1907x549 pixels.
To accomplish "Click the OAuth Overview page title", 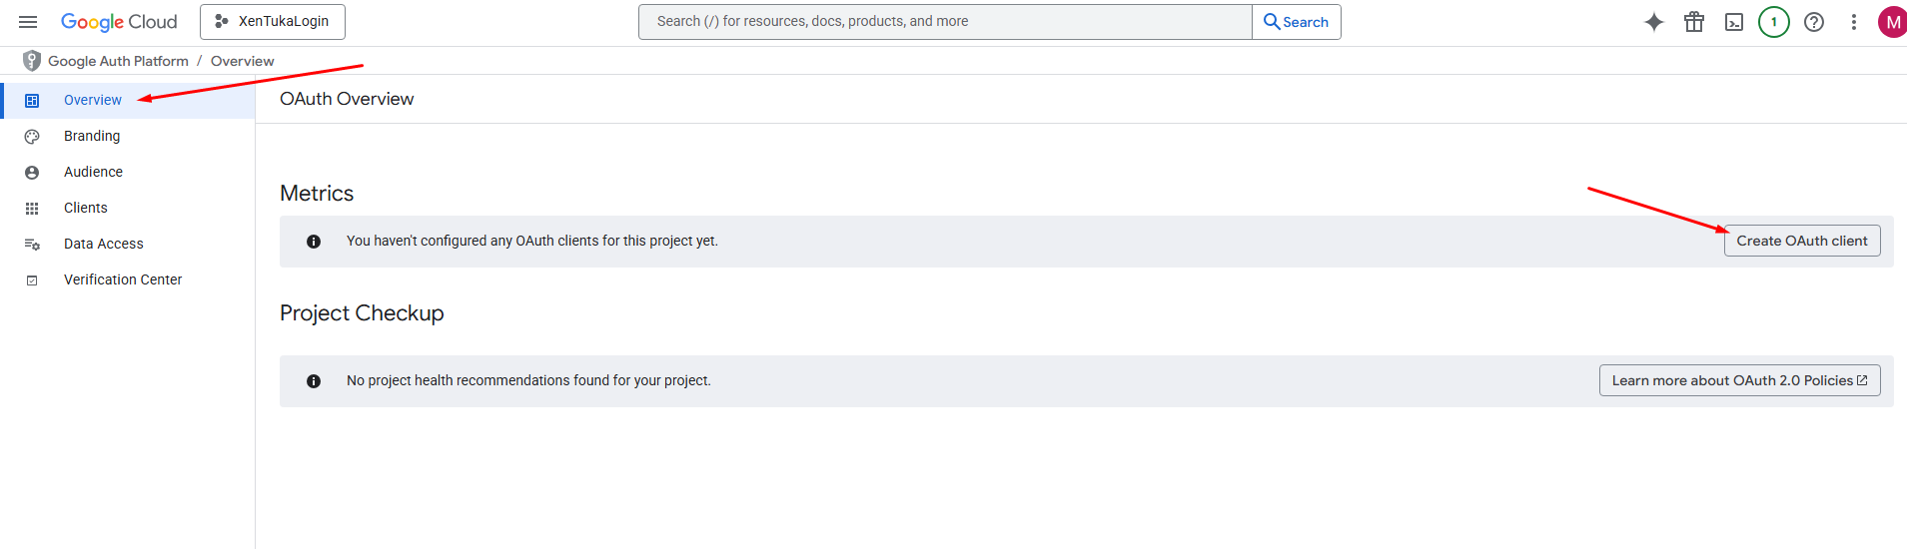I will click(x=347, y=99).
